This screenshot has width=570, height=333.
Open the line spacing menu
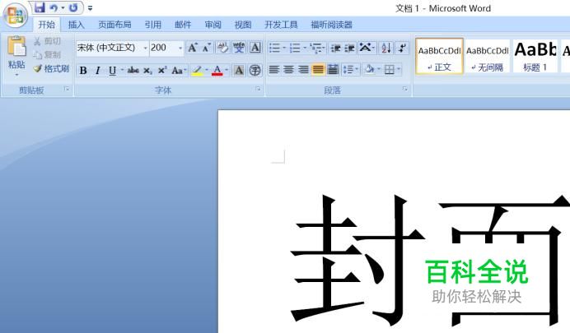350,70
